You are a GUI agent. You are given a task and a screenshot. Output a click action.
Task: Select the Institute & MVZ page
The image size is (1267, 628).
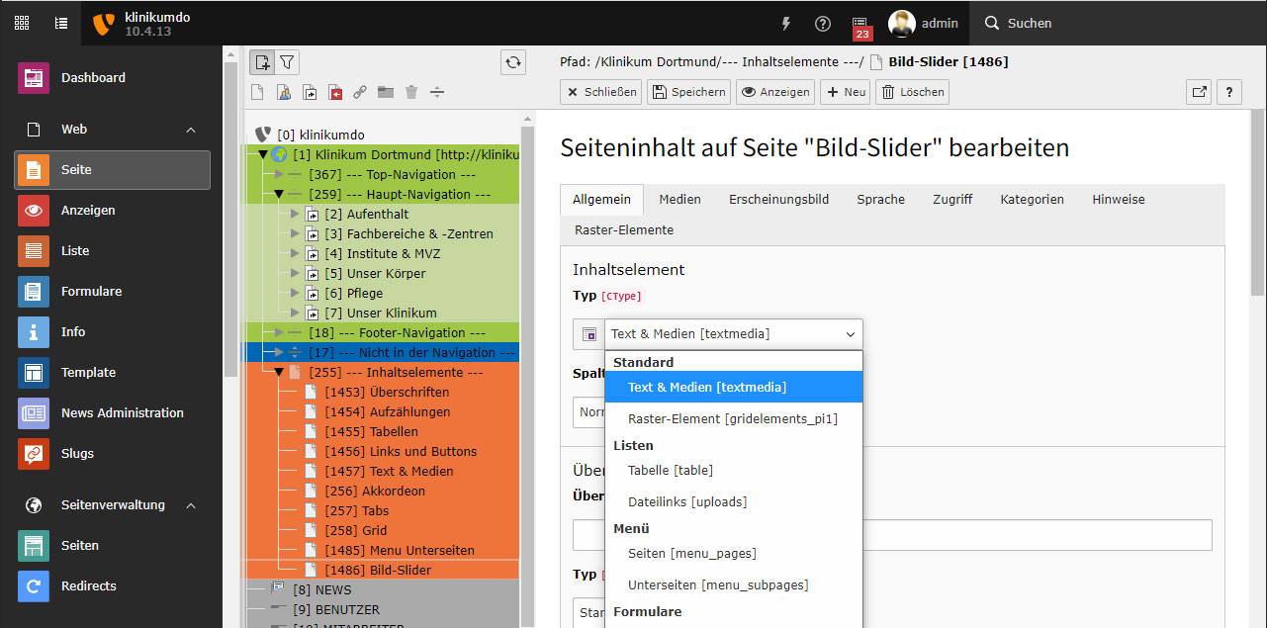click(x=383, y=253)
